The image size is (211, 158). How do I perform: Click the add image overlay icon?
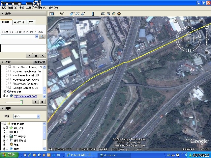[83, 14]
